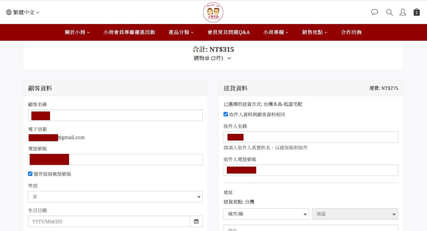This screenshot has width=427, height=231.
Task: Click the globe language icon
Action: click(x=9, y=12)
